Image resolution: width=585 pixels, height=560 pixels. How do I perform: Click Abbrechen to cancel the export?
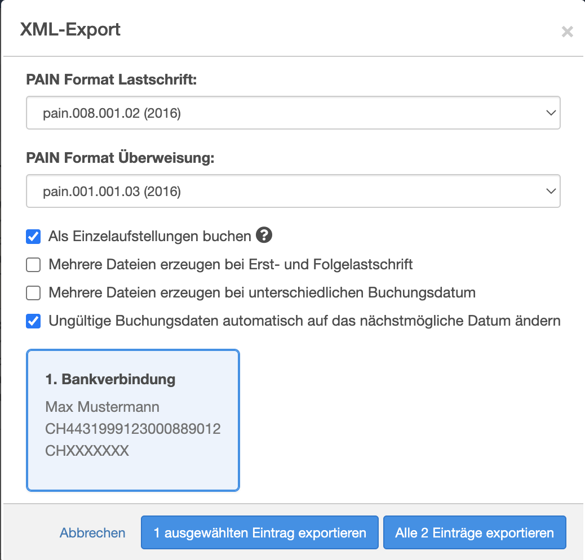tap(92, 533)
